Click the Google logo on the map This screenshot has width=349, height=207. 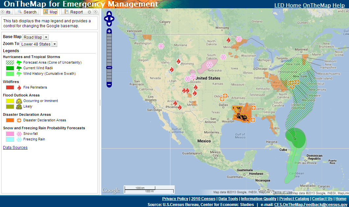tap(111, 190)
